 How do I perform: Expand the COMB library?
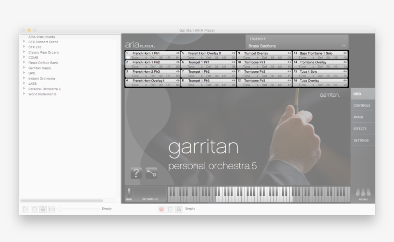pyautogui.click(x=24, y=57)
